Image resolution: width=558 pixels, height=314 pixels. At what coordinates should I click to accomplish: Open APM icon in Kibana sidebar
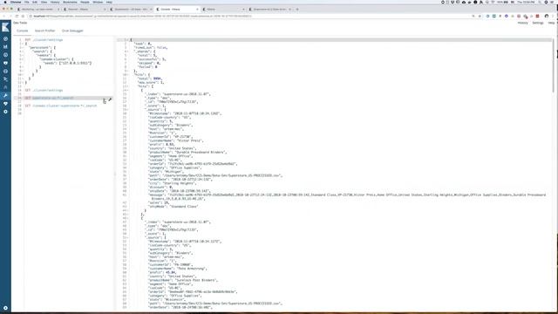pos(5,87)
